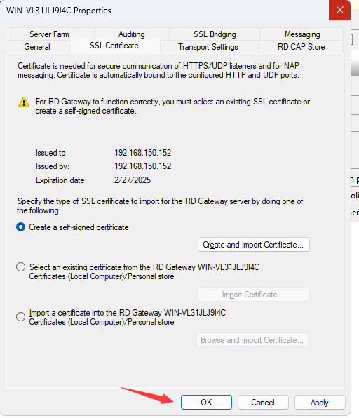The image size is (359, 418).
Task: Cancel the Properties dialog
Action: pyautogui.click(x=263, y=403)
